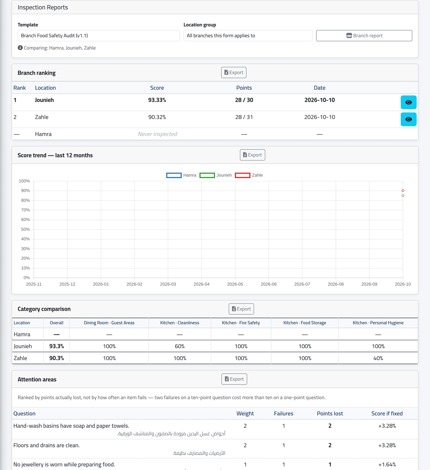
Task: Click the No jewellery question row
Action: click(215, 464)
